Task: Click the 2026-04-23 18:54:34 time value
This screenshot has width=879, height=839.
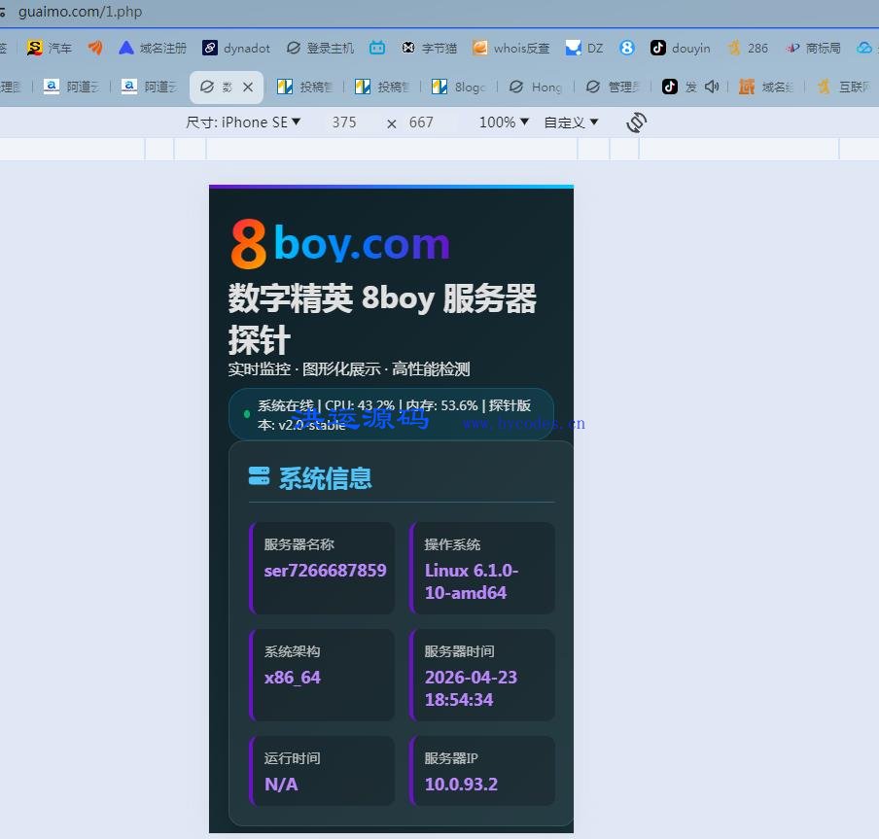Action: [471, 689]
